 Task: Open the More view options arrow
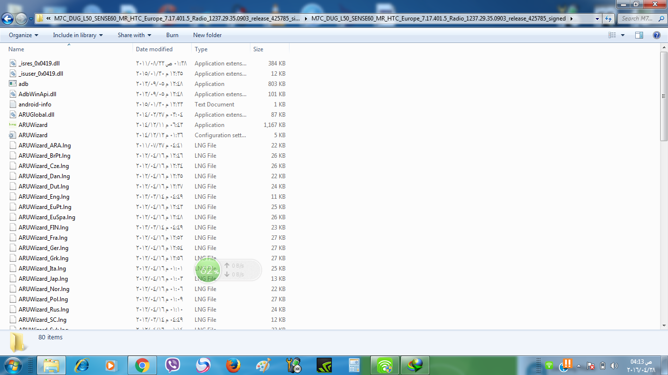623,35
